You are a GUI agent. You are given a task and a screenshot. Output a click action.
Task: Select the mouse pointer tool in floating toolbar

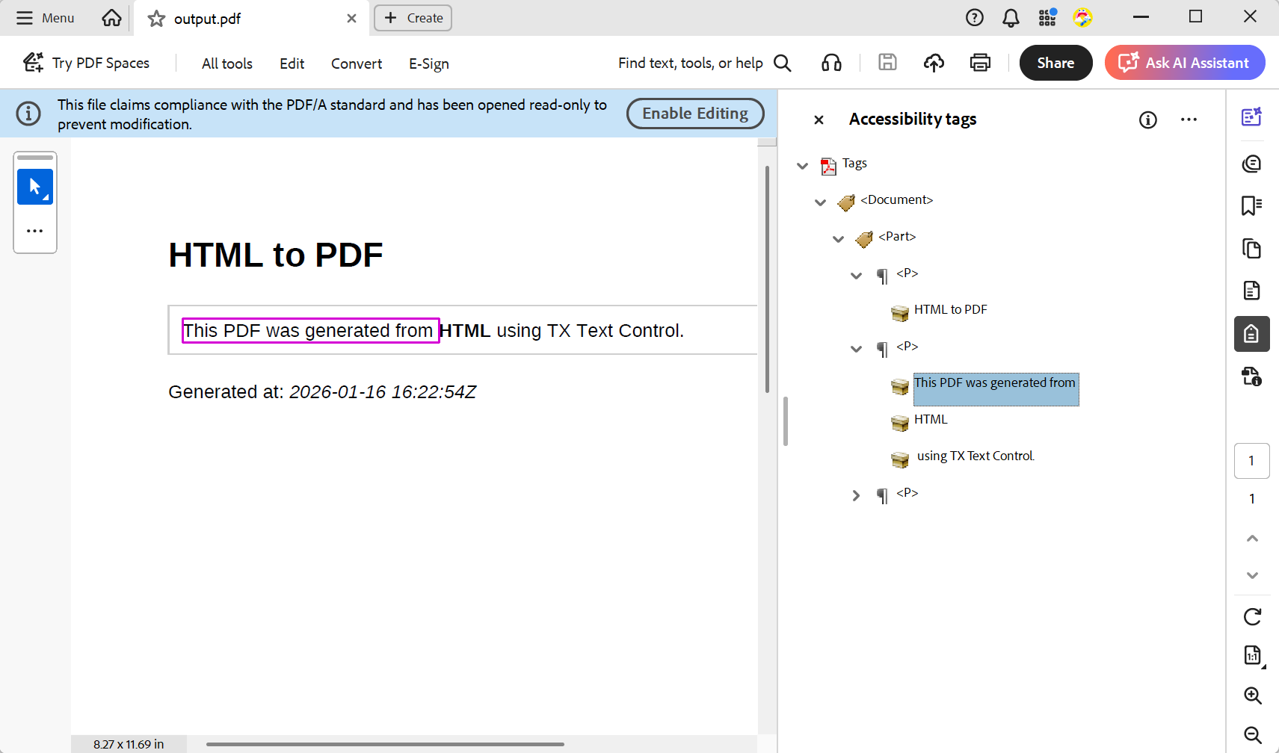point(34,186)
